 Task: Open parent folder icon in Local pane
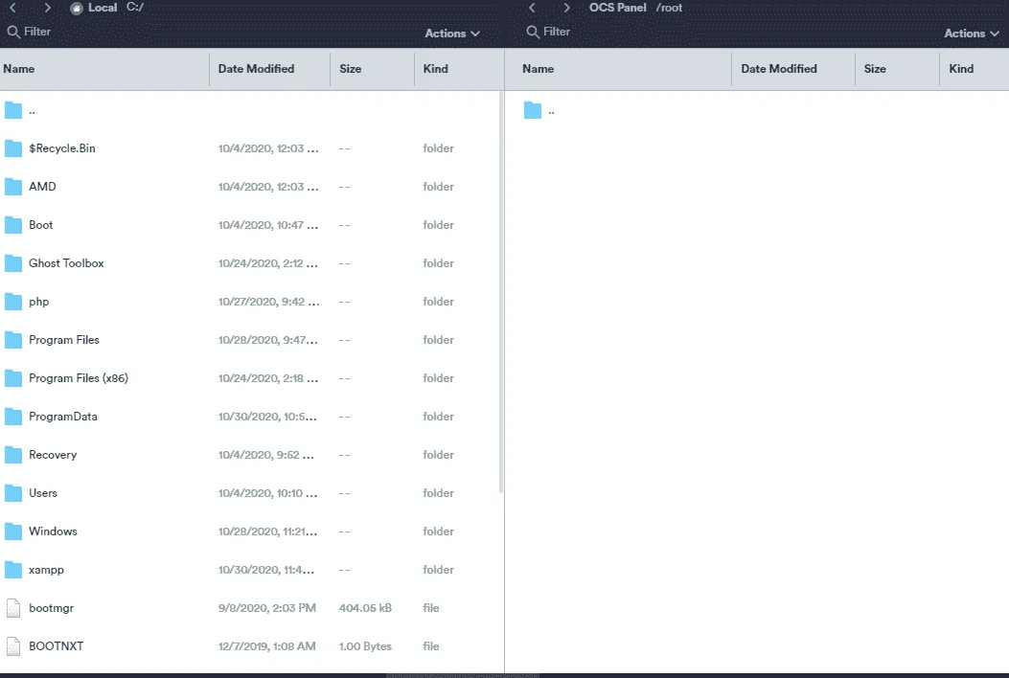13,111
